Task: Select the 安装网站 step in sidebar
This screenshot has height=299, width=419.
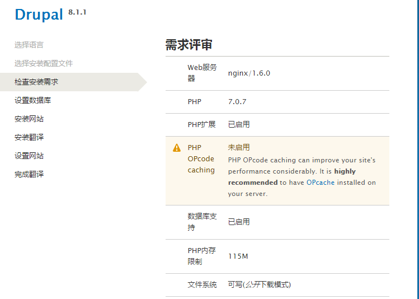Action: click(29, 119)
